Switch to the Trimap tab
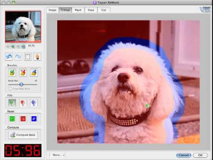 point(65,10)
